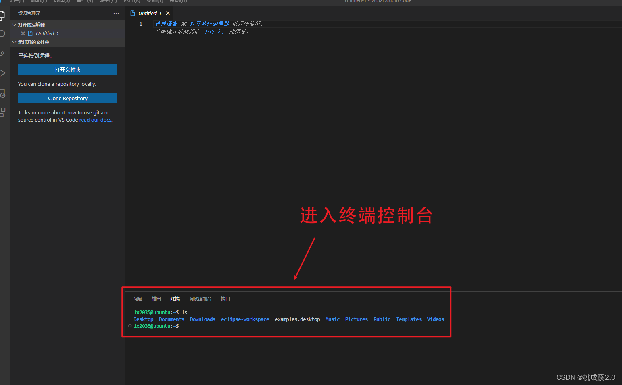Viewport: 622px width, 385px height.
Task: Click Public in terminal output
Action: pyautogui.click(x=382, y=319)
